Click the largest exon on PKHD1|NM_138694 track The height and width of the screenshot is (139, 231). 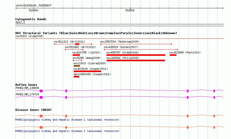tap(41, 91)
